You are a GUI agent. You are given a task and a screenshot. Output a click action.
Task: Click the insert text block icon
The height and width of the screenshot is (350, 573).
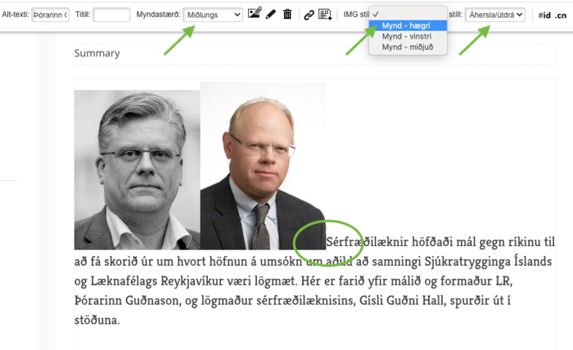coord(325,15)
